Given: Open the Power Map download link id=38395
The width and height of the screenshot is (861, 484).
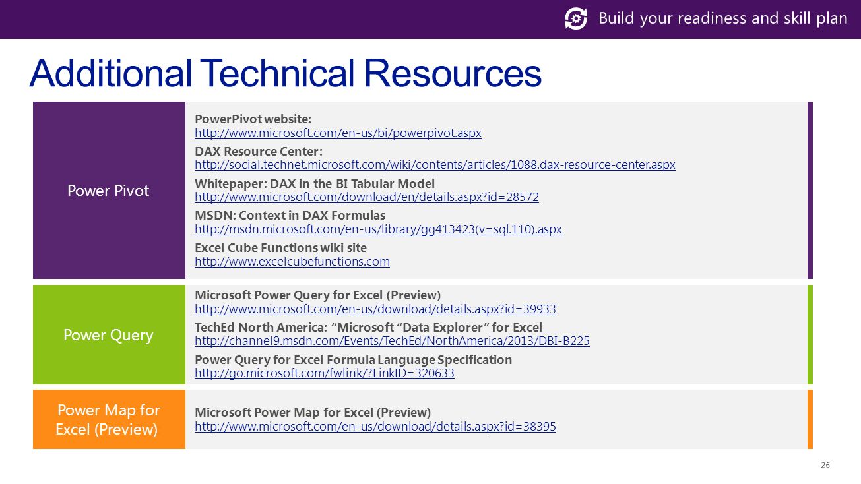Looking at the screenshot, I should pos(375,427).
